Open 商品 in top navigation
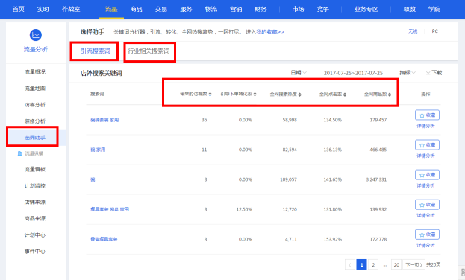The height and width of the screenshot is (280, 465). tap(136, 9)
